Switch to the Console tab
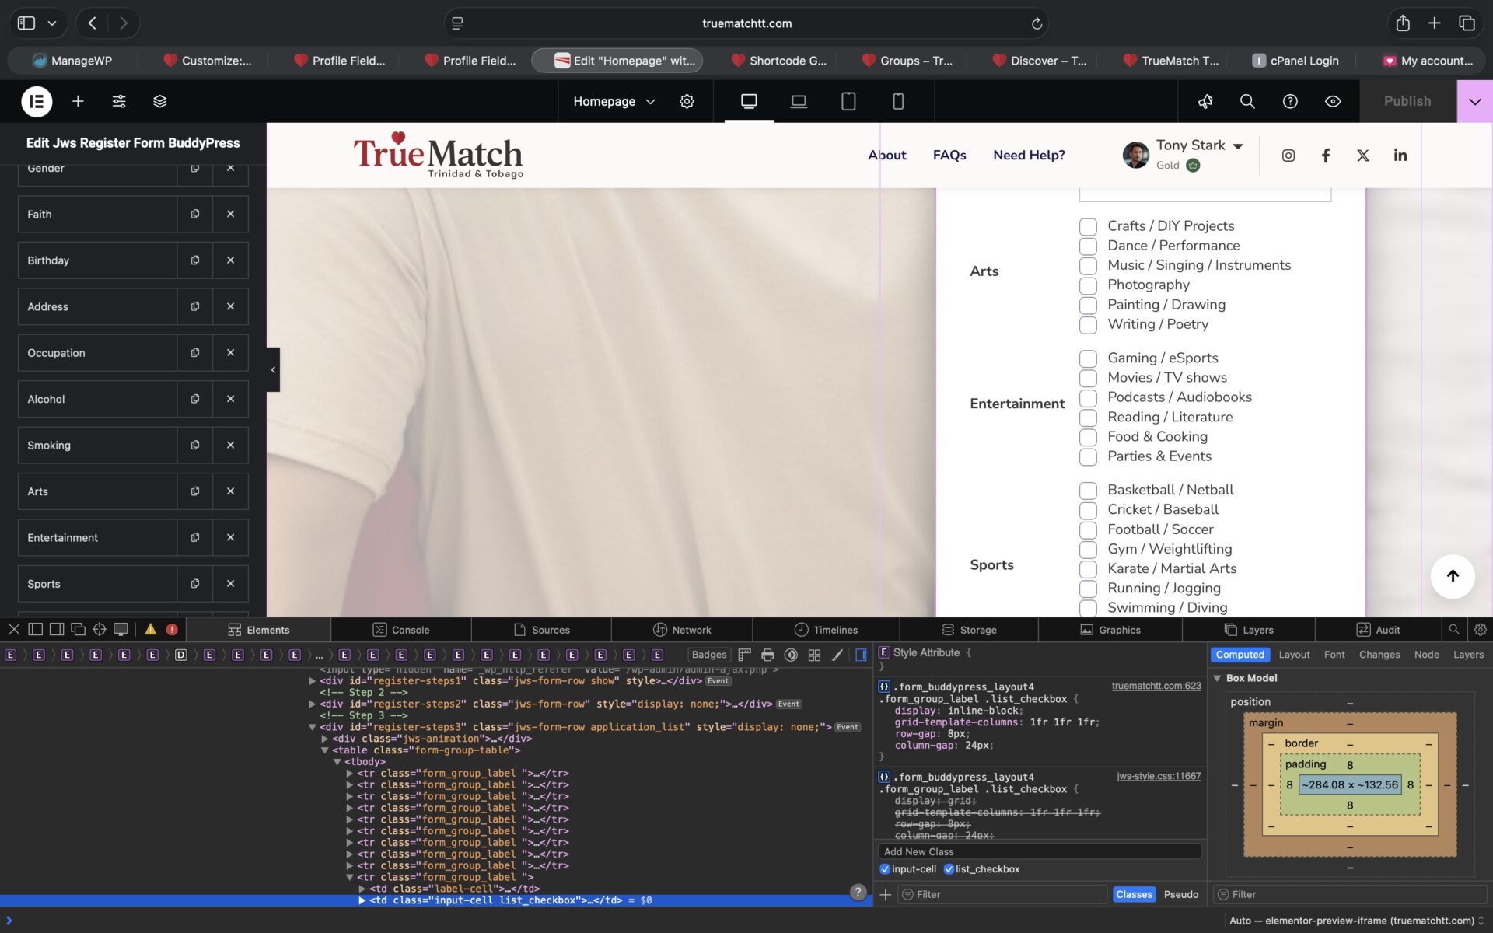 pos(401,630)
